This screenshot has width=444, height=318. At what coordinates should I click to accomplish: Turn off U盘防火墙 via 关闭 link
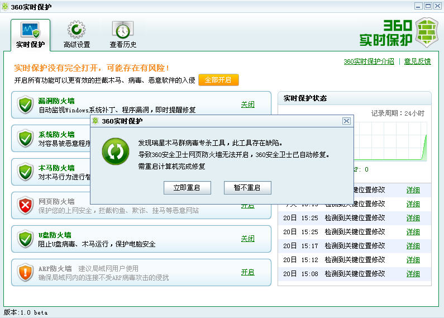(x=248, y=239)
